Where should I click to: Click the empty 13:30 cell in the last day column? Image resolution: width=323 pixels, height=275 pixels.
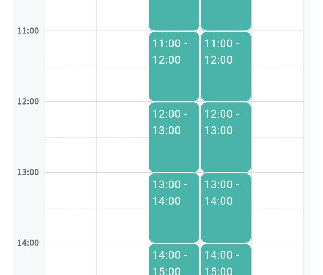coord(278,225)
